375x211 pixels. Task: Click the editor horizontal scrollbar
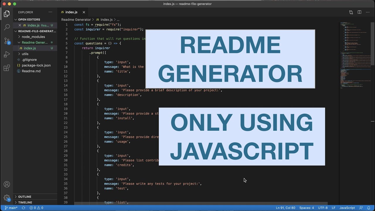[x=201, y=203]
